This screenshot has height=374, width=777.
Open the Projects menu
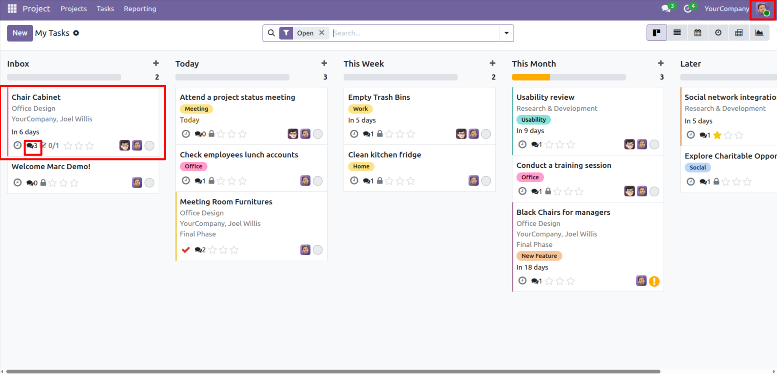pyautogui.click(x=73, y=9)
